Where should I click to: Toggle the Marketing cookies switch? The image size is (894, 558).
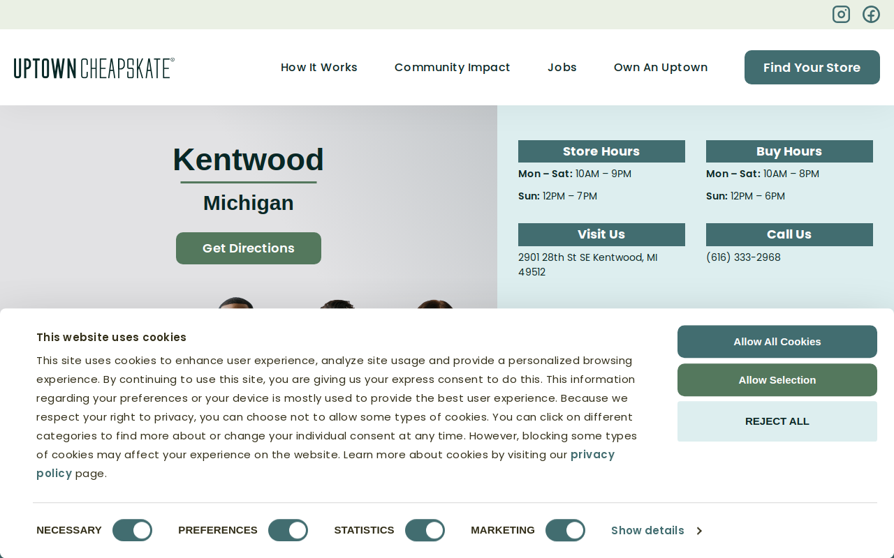pos(565,530)
